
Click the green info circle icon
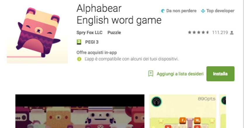click(x=79, y=59)
